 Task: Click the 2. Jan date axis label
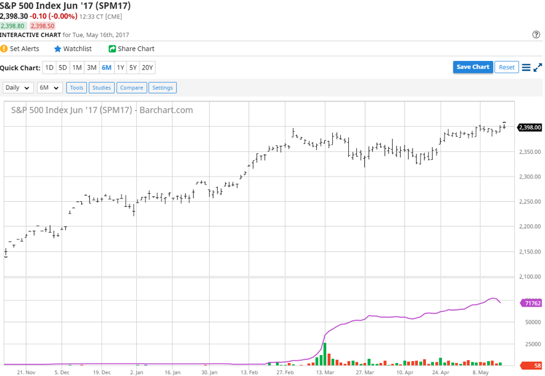click(137, 372)
